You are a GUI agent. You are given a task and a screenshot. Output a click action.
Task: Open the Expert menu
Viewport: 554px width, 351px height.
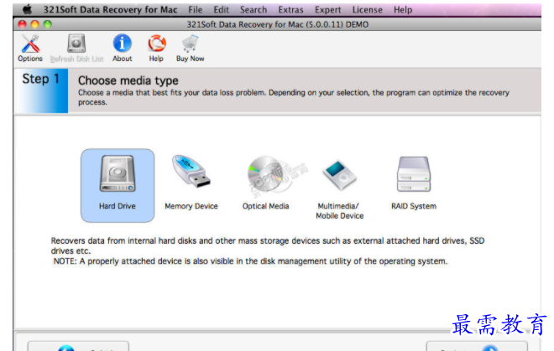pyautogui.click(x=328, y=9)
